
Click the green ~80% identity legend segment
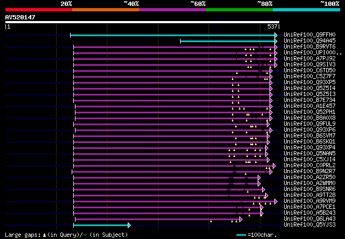point(239,10)
